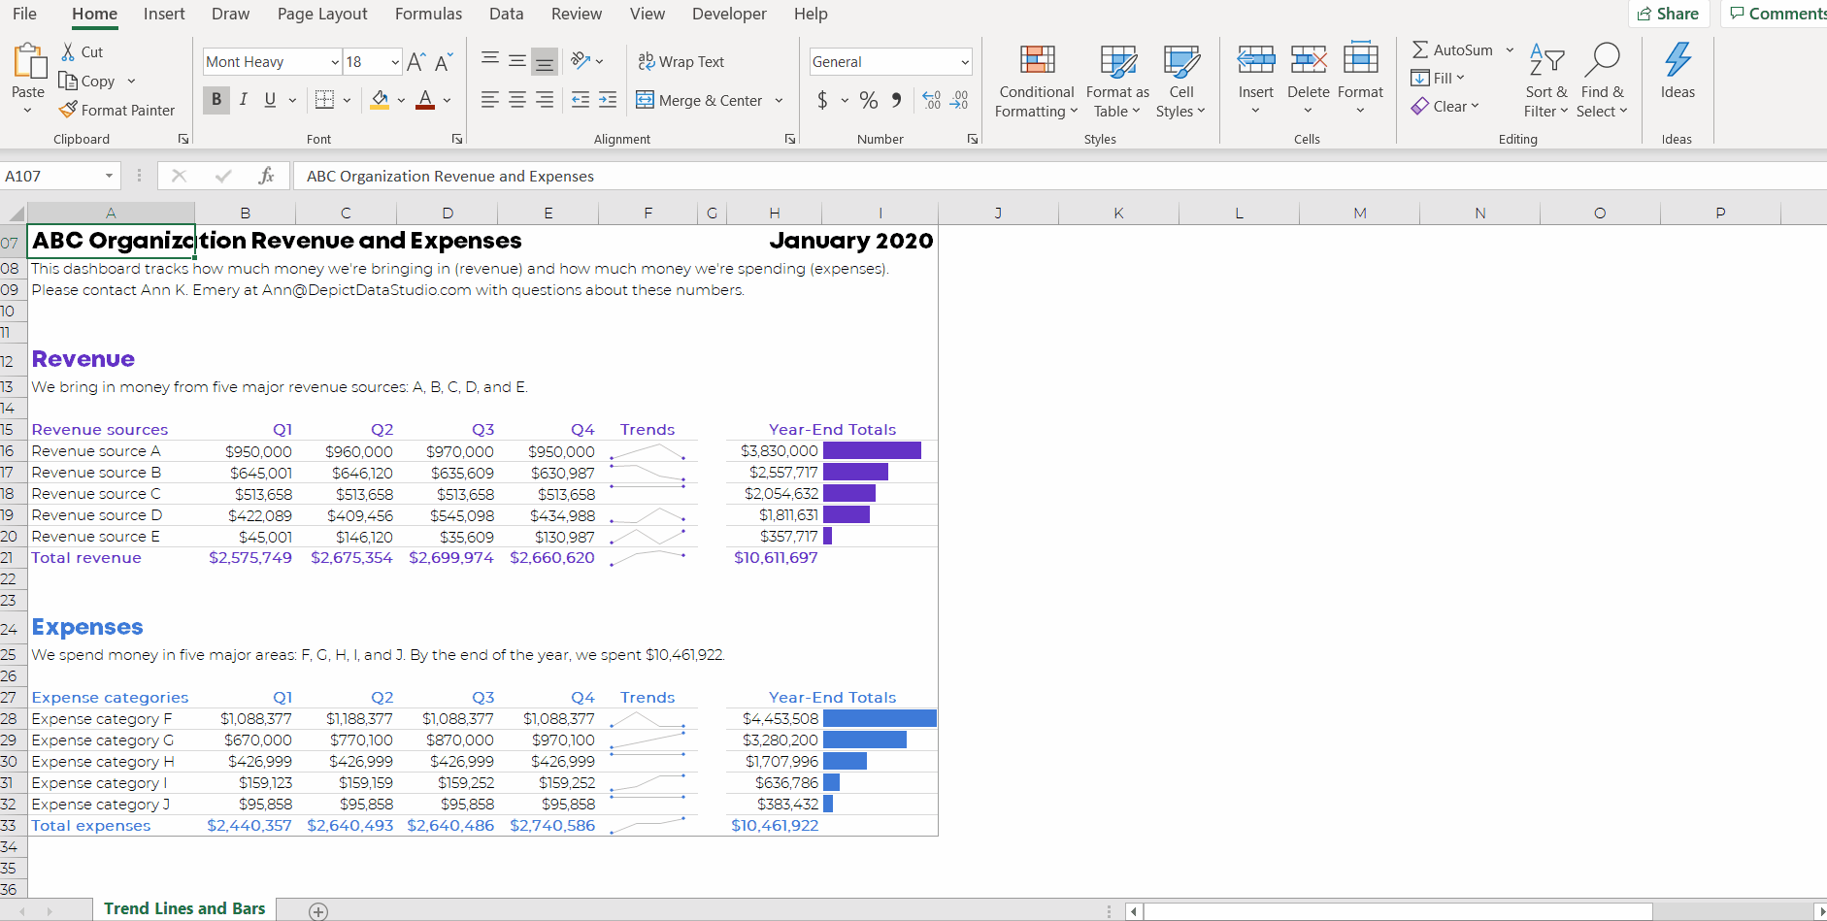
Task: Apply percent style format
Action: (868, 100)
